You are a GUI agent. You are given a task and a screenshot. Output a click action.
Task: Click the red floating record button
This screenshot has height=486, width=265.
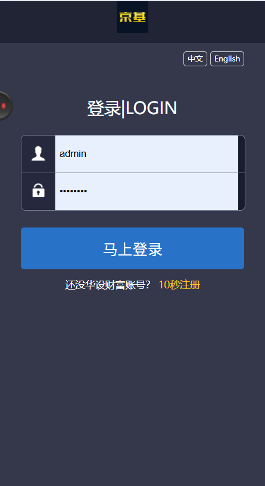click(x=4, y=106)
